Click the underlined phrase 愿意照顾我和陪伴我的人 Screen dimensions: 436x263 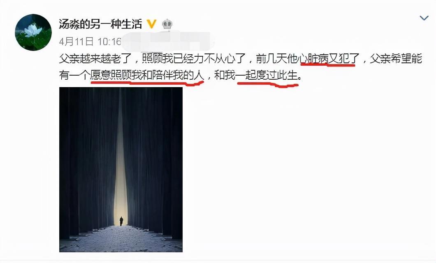pyautogui.click(x=147, y=75)
